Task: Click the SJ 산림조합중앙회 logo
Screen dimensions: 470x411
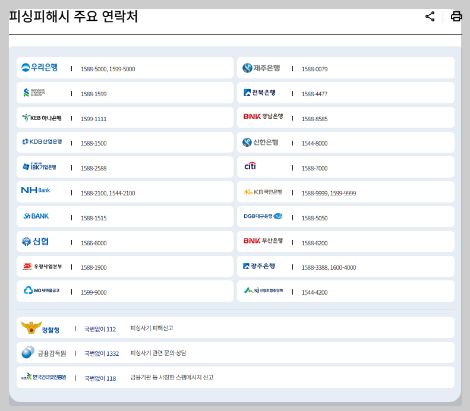Action: [x=263, y=290]
